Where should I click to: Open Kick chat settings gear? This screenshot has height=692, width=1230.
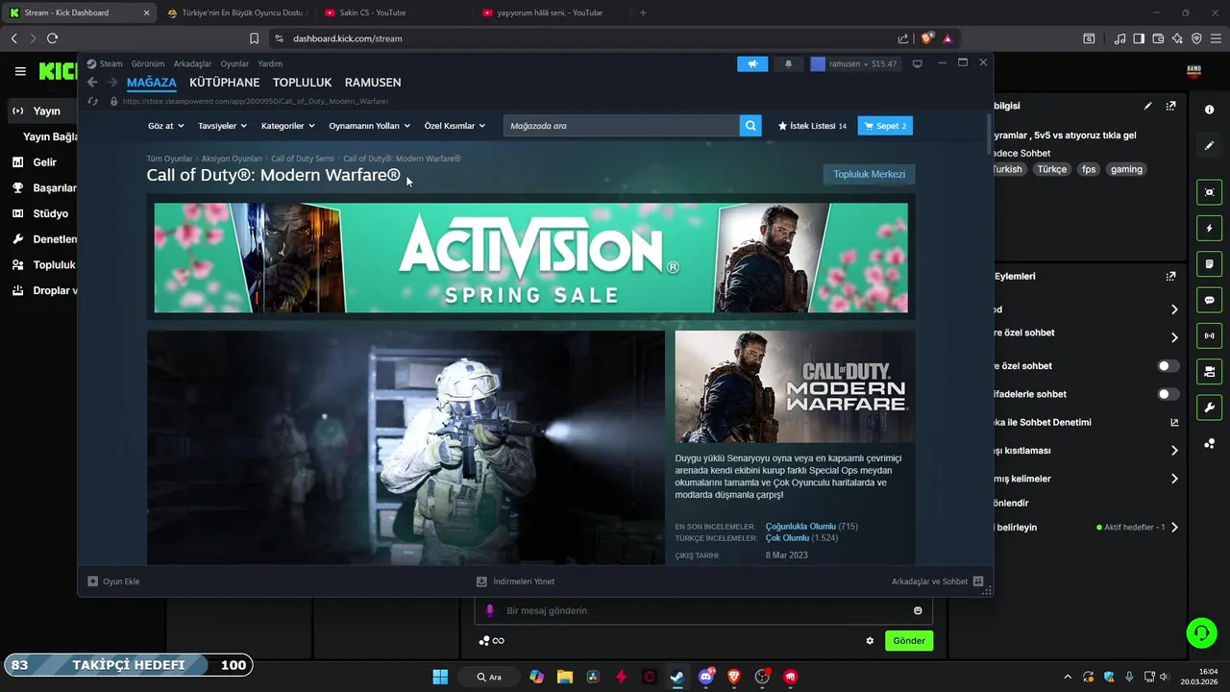[870, 641]
